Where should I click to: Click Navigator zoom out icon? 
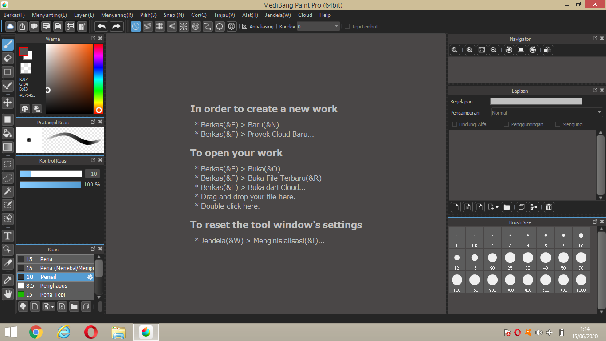click(x=494, y=50)
